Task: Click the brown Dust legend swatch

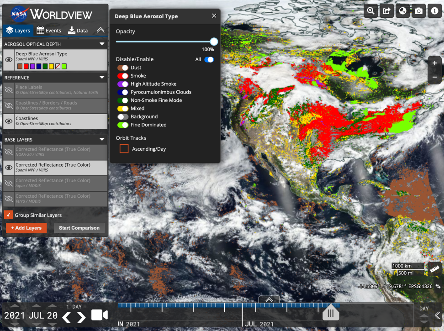Action: (20, 66)
